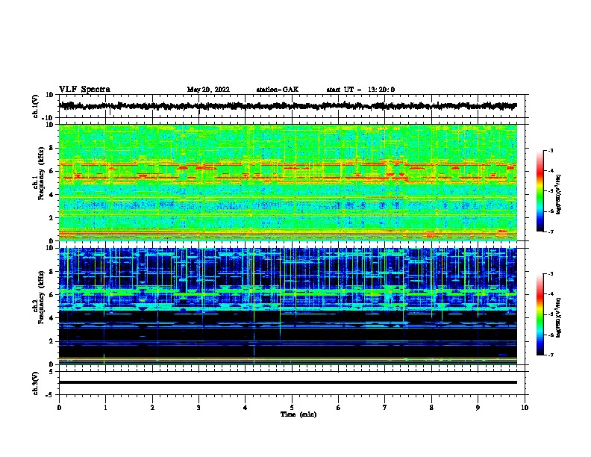Click the "8" kHz tick on ch.1 frequency axis

[x=51, y=148]
